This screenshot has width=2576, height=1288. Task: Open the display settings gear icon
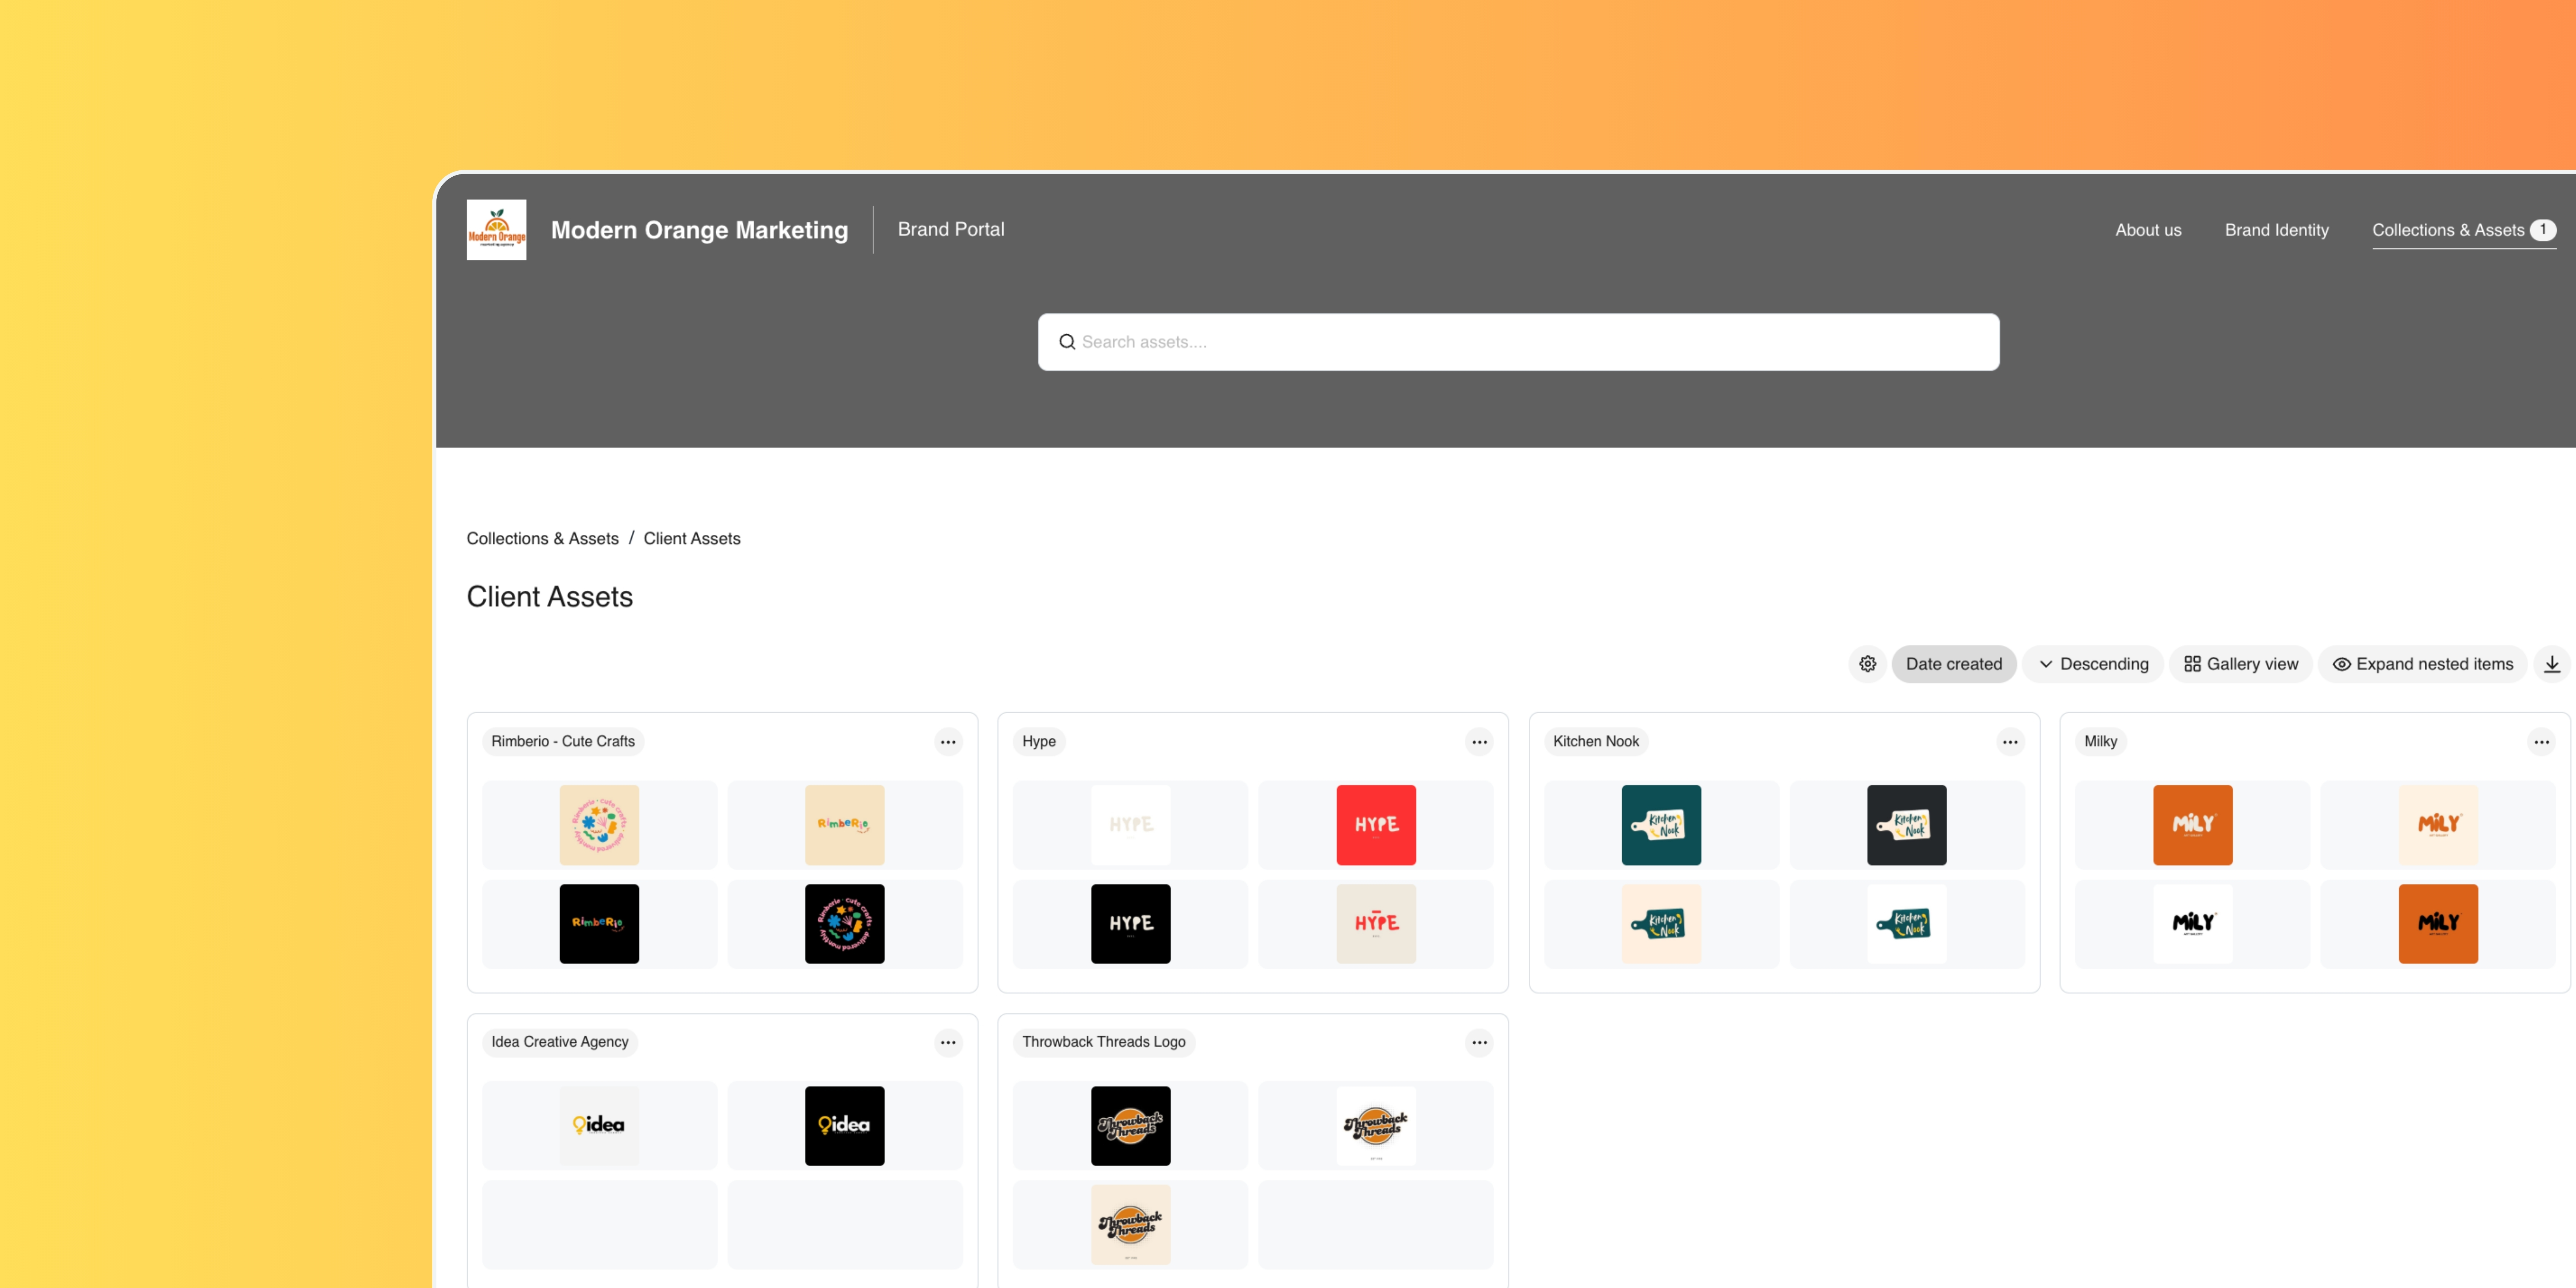pyautogui.click(x=1867, y=664)
